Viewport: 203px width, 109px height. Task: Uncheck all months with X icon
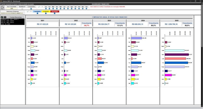(42, 7)
